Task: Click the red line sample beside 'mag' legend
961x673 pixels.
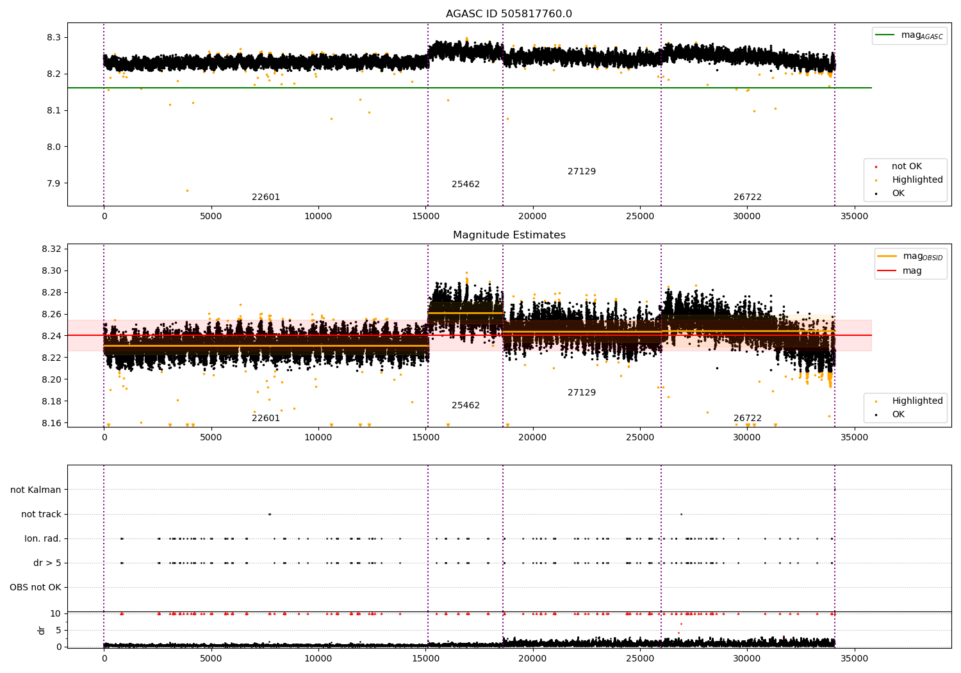Action: pos(887,270)
